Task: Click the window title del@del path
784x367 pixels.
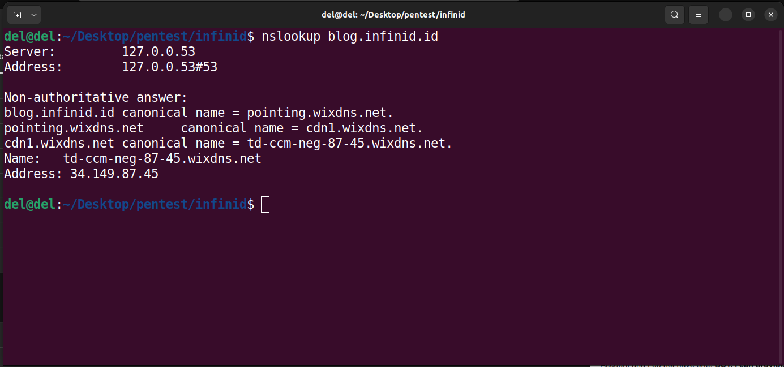Action: click(x=393, y=15)
